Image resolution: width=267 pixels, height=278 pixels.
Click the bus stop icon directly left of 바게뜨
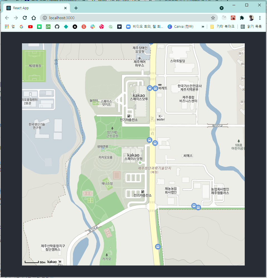pyautogui.click(x=155, y=88)
